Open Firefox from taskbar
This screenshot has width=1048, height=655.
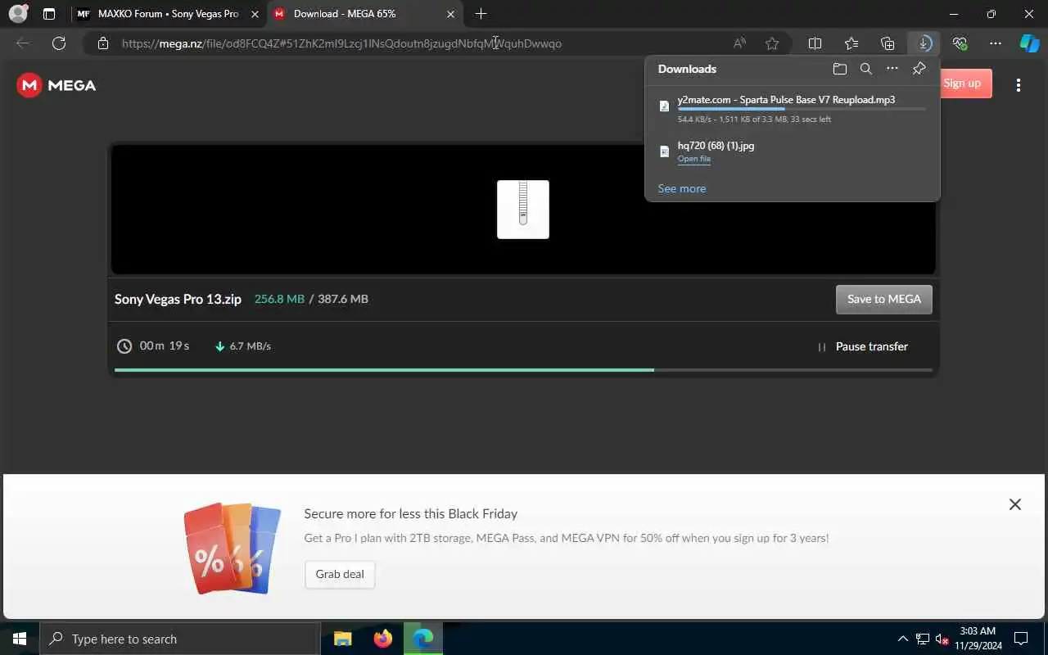382,639
